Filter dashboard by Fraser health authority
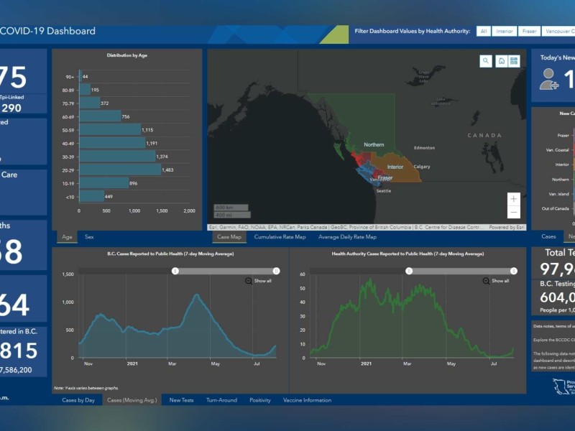This screenshot has width=575, height=431. pyautogui.click(x=530, y=31)
